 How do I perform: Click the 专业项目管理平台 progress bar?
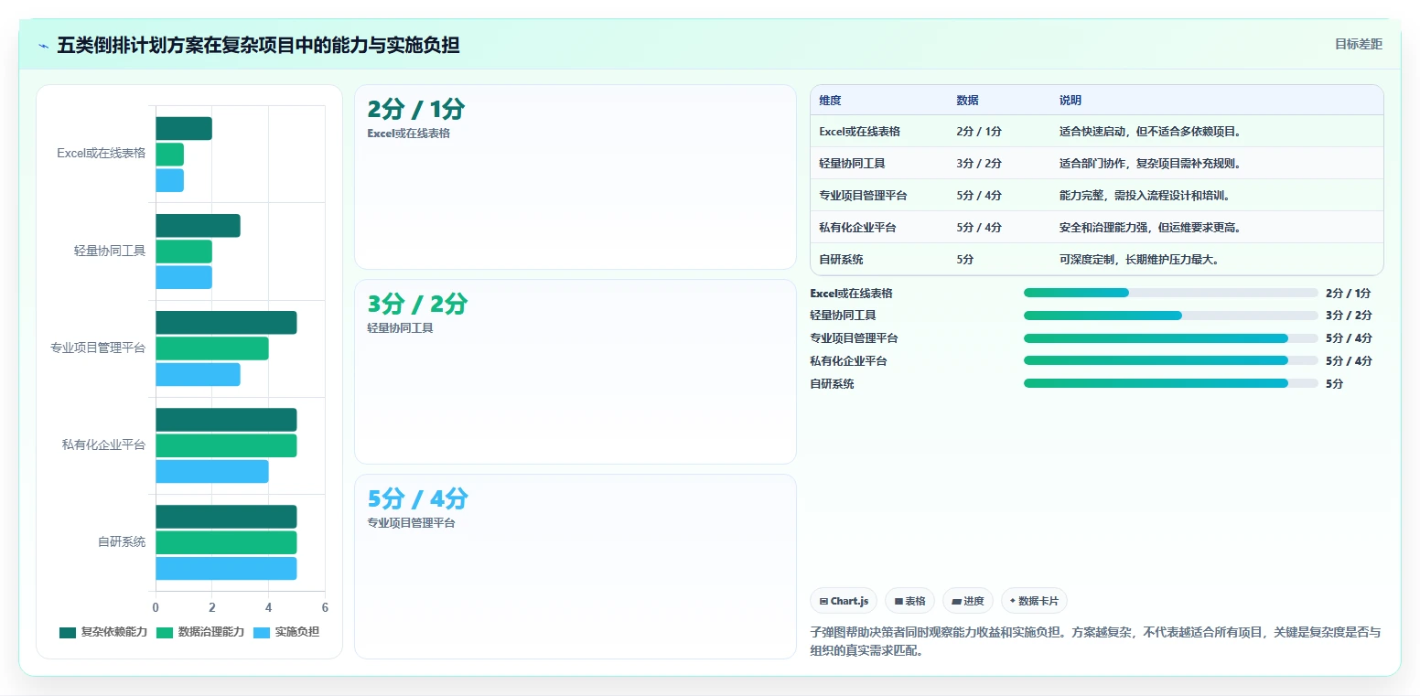coord(1171,338)
